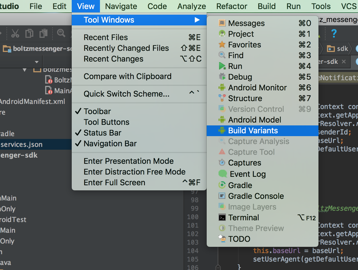Click the Event Log speech bubble icon

[x=223, y=174]
